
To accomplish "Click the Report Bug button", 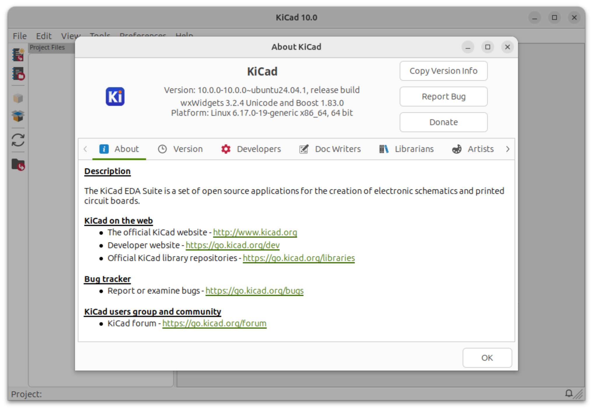I will [443, 97].
